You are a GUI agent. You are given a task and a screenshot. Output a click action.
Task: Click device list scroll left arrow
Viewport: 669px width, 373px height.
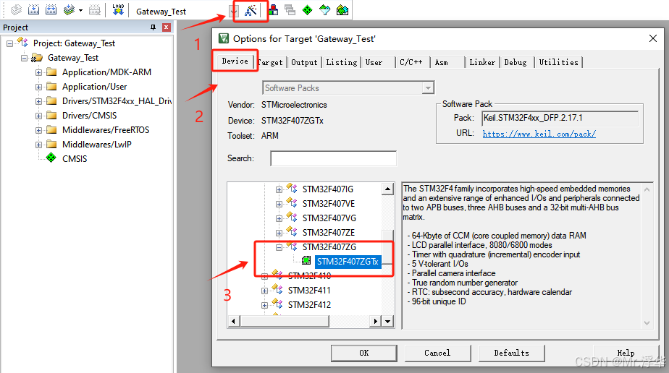[233, 321]
